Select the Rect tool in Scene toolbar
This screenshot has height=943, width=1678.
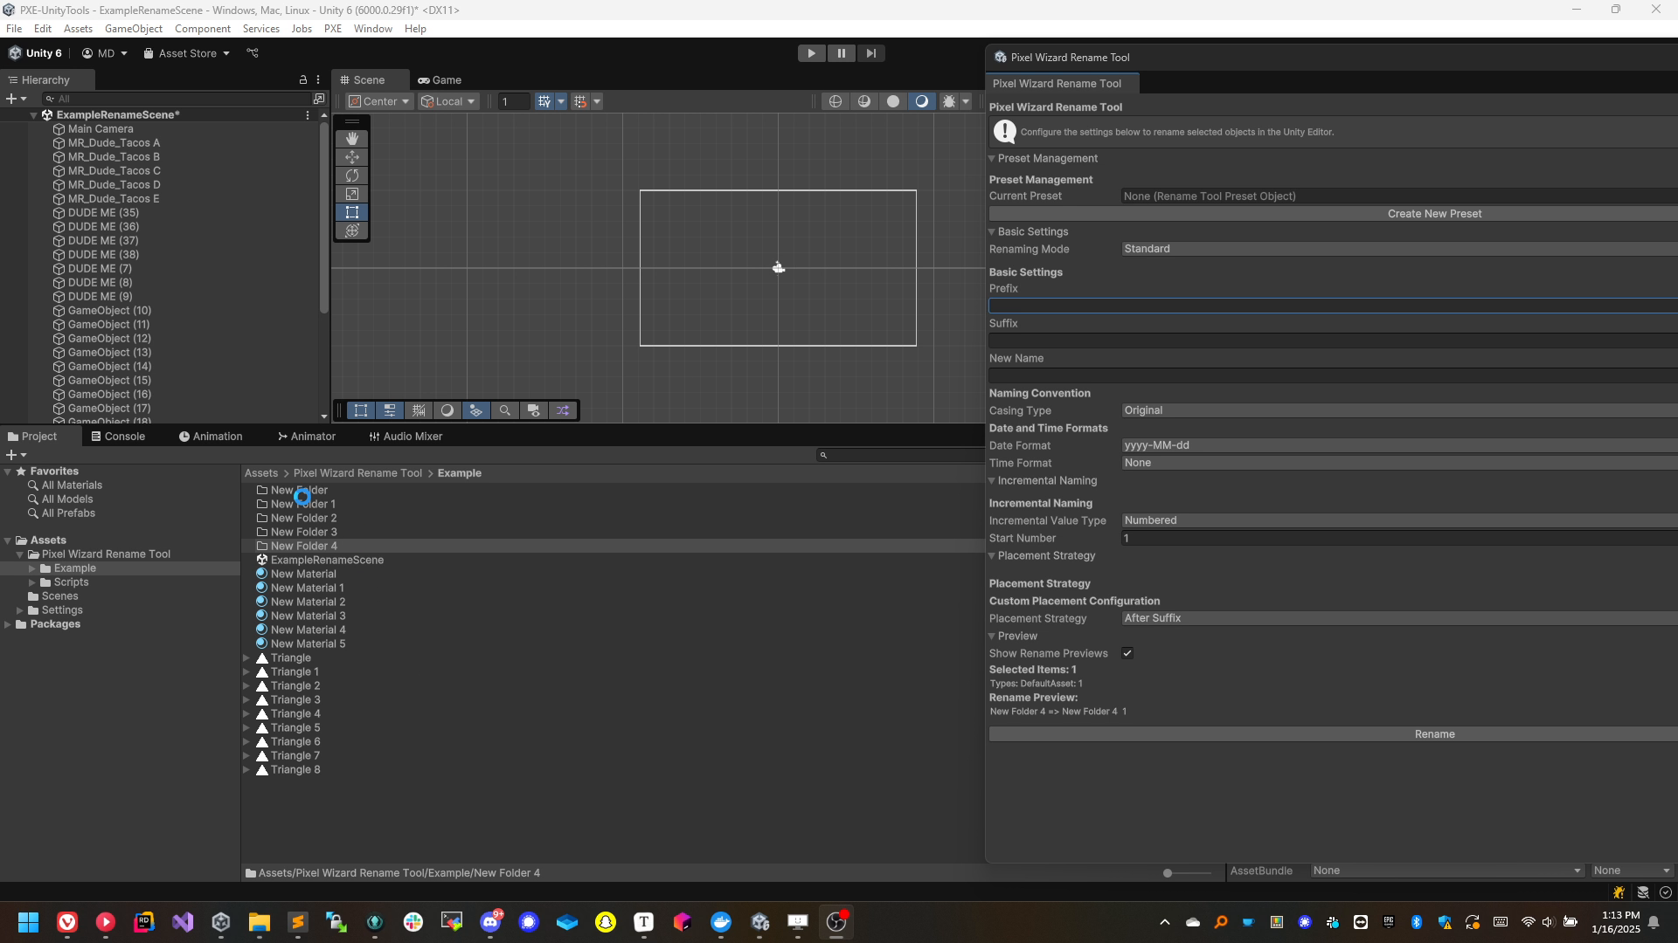click(352, 212)
